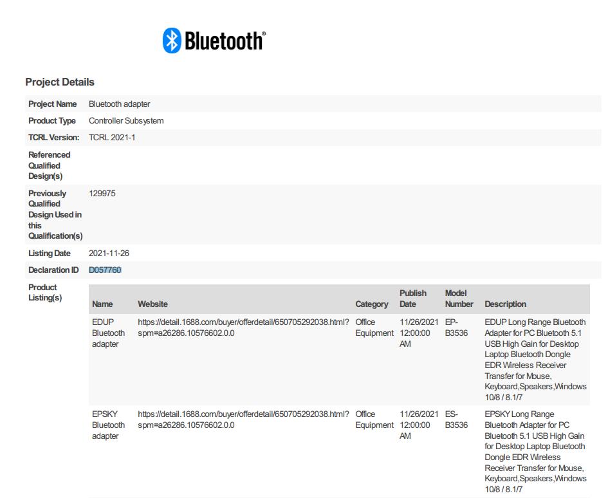Click the Publish Date column header
The height and width of the screenshot is (498, 608).
pos(412,299)
